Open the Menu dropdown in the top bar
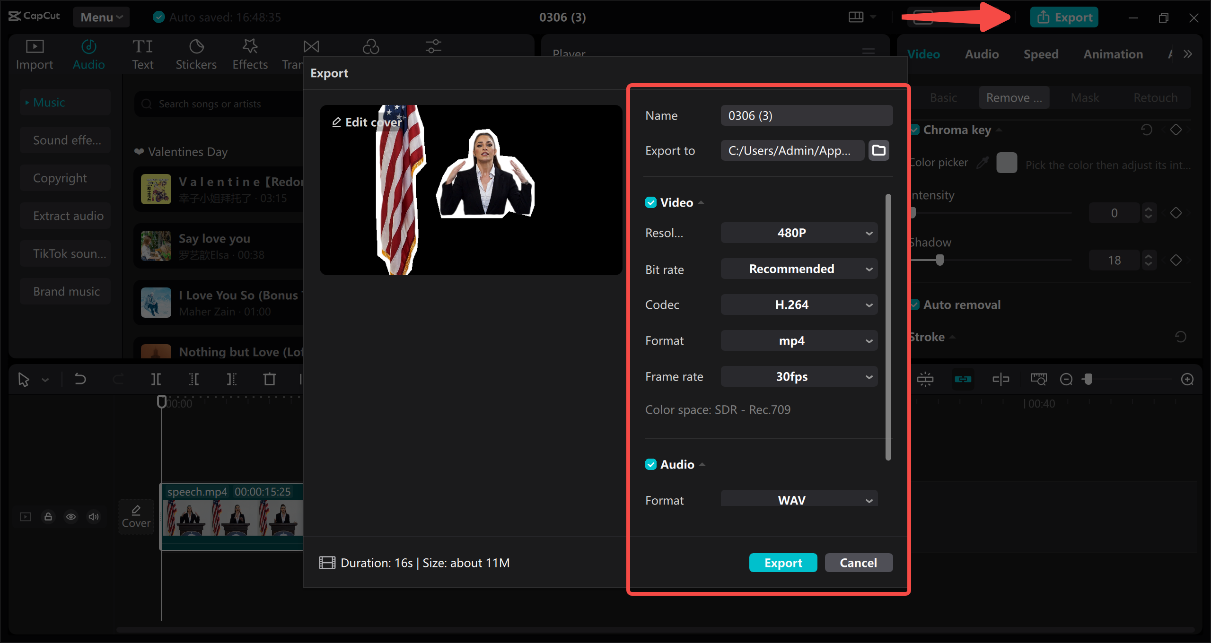 point(101,17)
